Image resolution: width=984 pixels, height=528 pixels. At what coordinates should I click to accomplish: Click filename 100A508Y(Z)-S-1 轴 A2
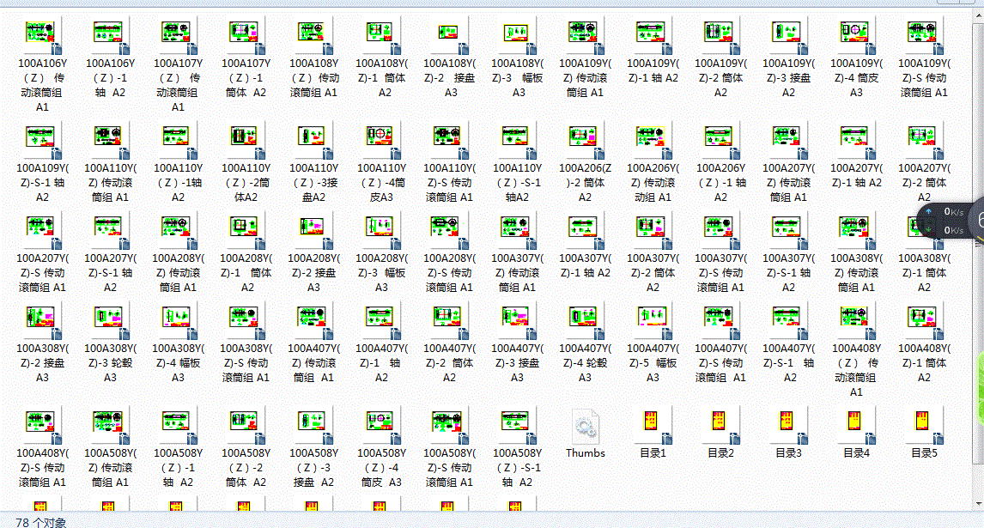click(x=517, y=468)
